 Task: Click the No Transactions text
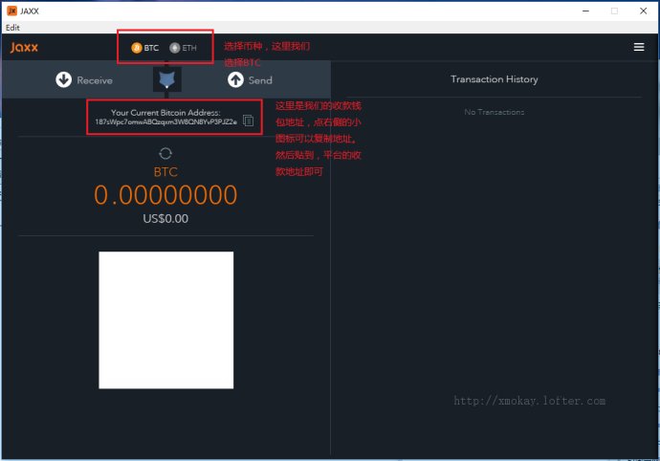495,112
